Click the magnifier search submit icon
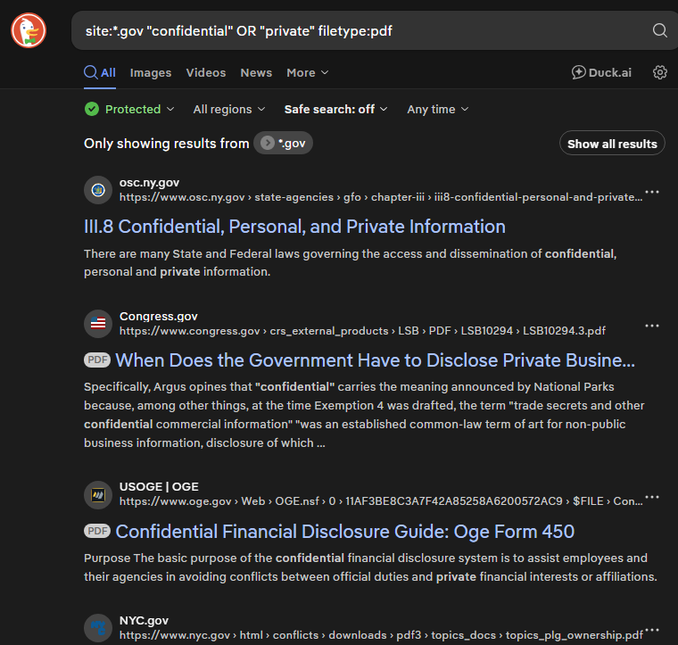678x645 pixels. click(660, 30)
